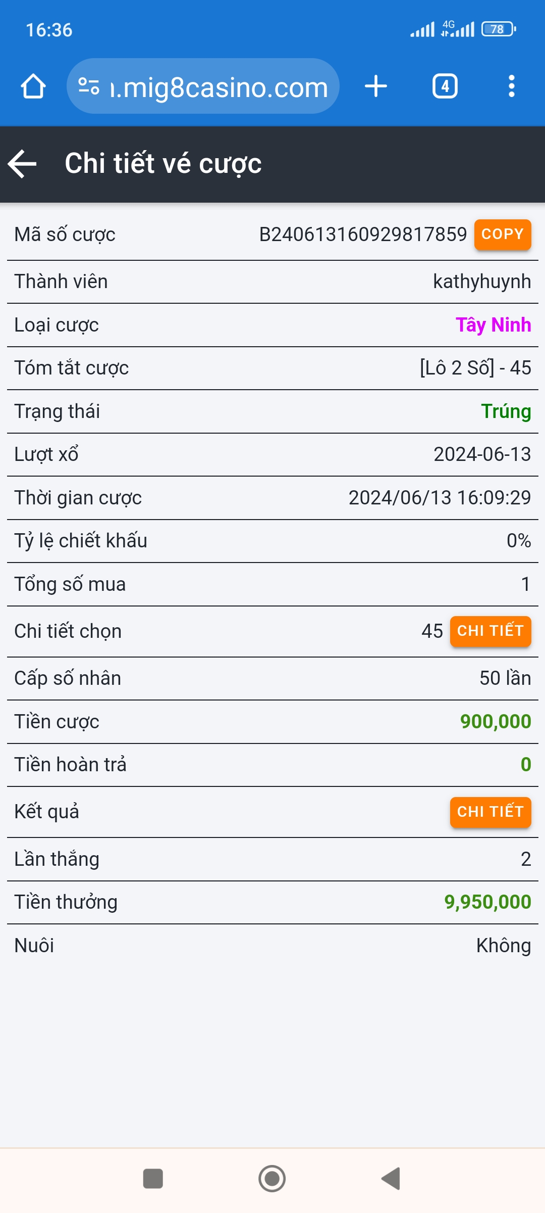Tap the browser home icon
This screenshot has width=545, height=1213.
coord(33,86)
